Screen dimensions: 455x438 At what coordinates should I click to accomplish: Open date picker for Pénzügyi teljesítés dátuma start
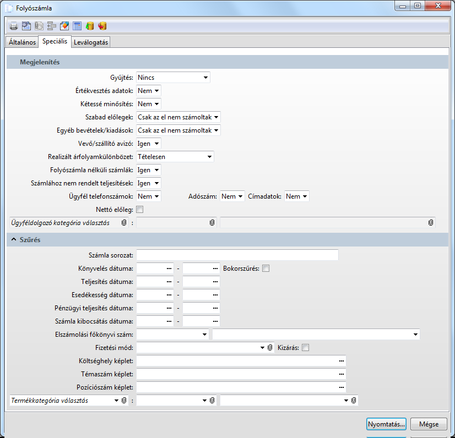169,308
